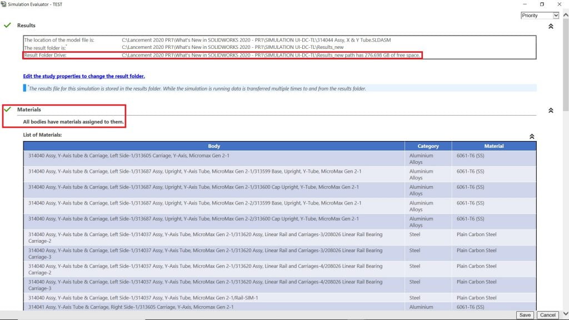This screenshot has width=569, height=320.
Task: Minimize the Simulation Evaluator window
Action: point(525,4)
